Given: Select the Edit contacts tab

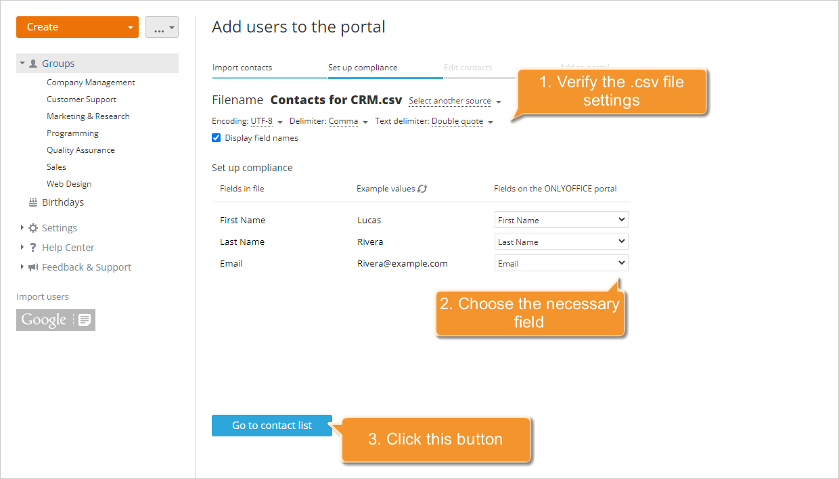Looking at the screenshot, I should tap(468, 68).
